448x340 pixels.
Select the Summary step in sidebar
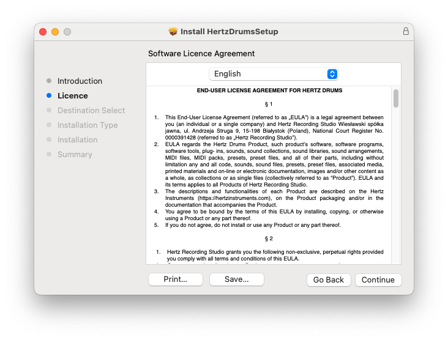tap(75, 155)
